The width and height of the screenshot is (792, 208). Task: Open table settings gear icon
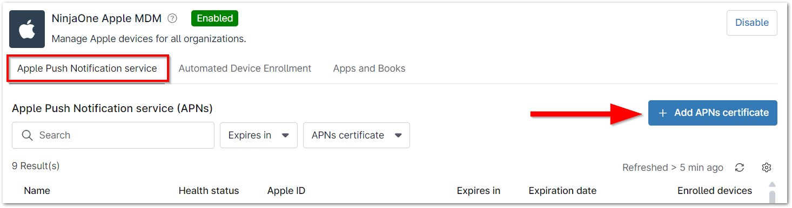point(766,168)
